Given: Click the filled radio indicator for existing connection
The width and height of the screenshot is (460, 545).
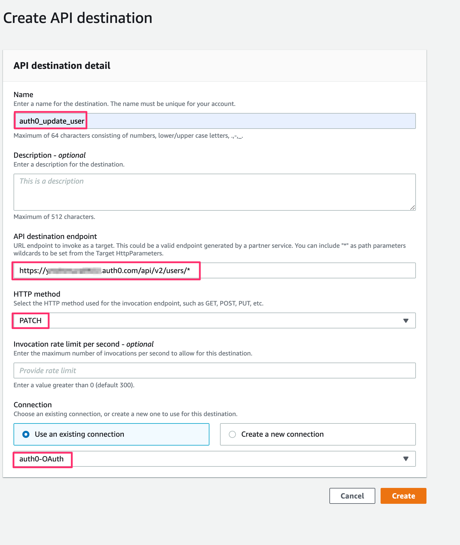Looking at the screenshot, I should click(26, 434).
